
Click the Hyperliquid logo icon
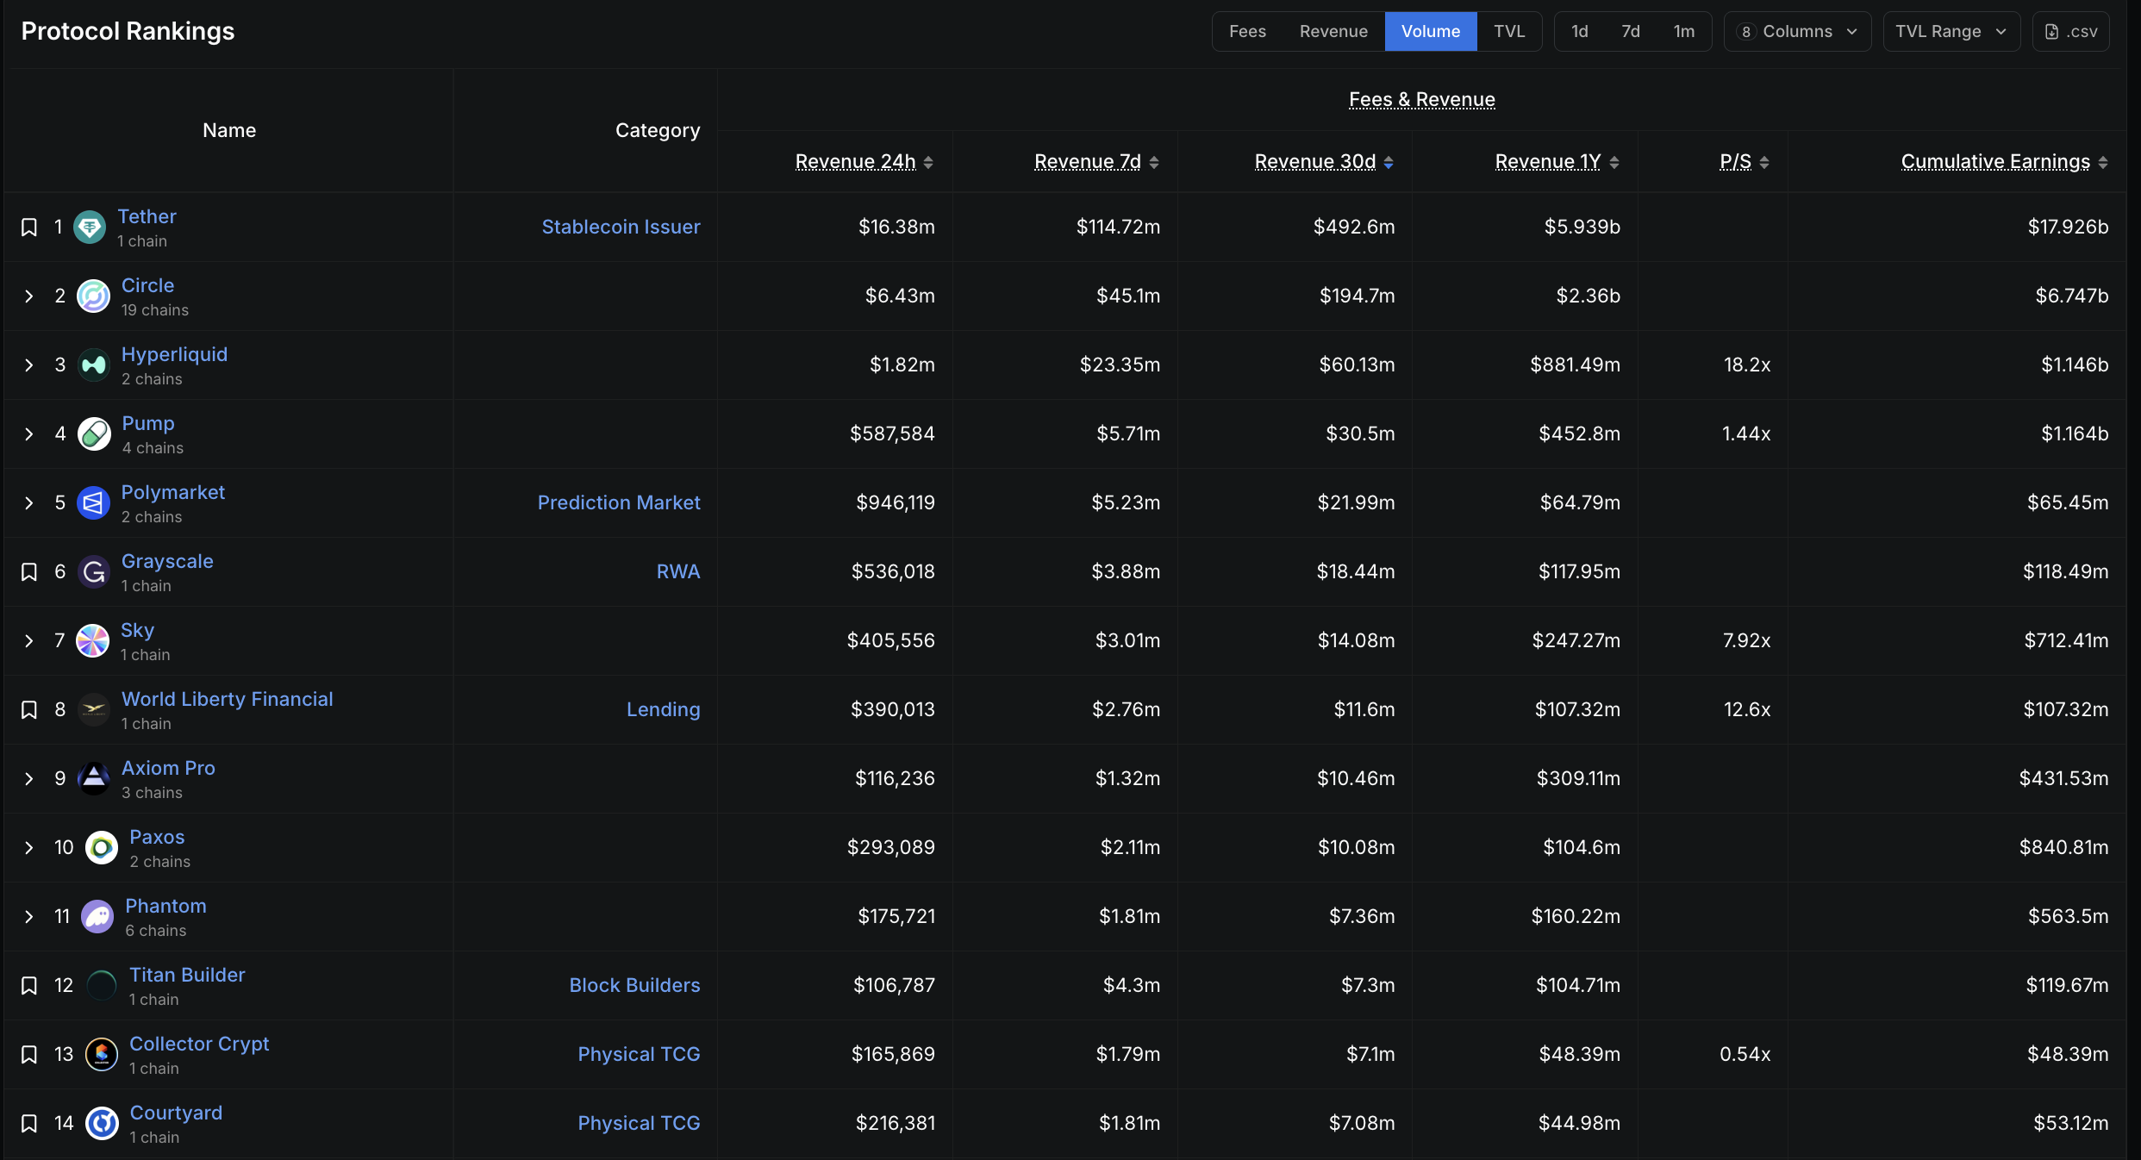tap(93, 365)
